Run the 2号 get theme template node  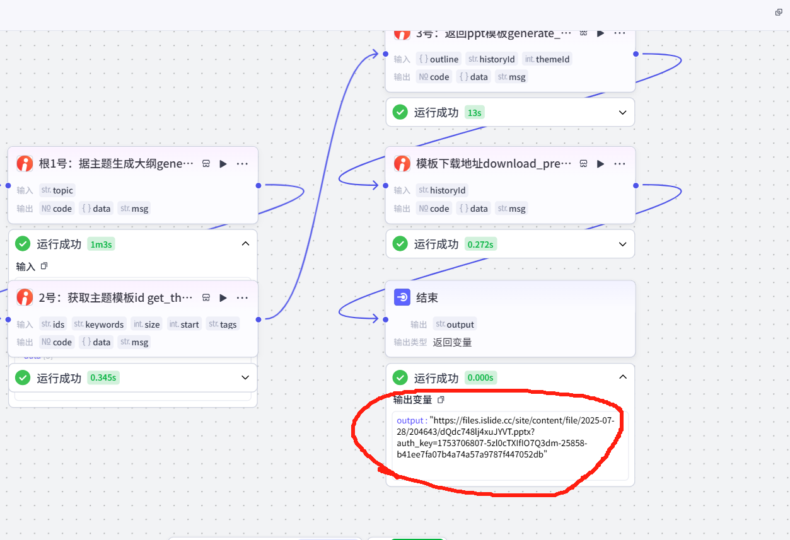(x=223, y=297)
